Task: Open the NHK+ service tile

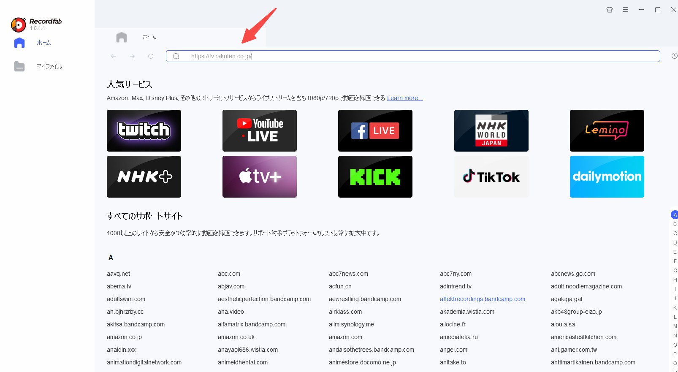Action: pyautogui.click(x=144, y=176)
